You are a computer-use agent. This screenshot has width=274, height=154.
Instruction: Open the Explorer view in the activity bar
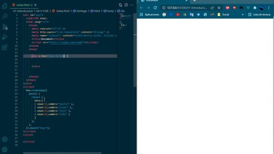click(5, 6)
